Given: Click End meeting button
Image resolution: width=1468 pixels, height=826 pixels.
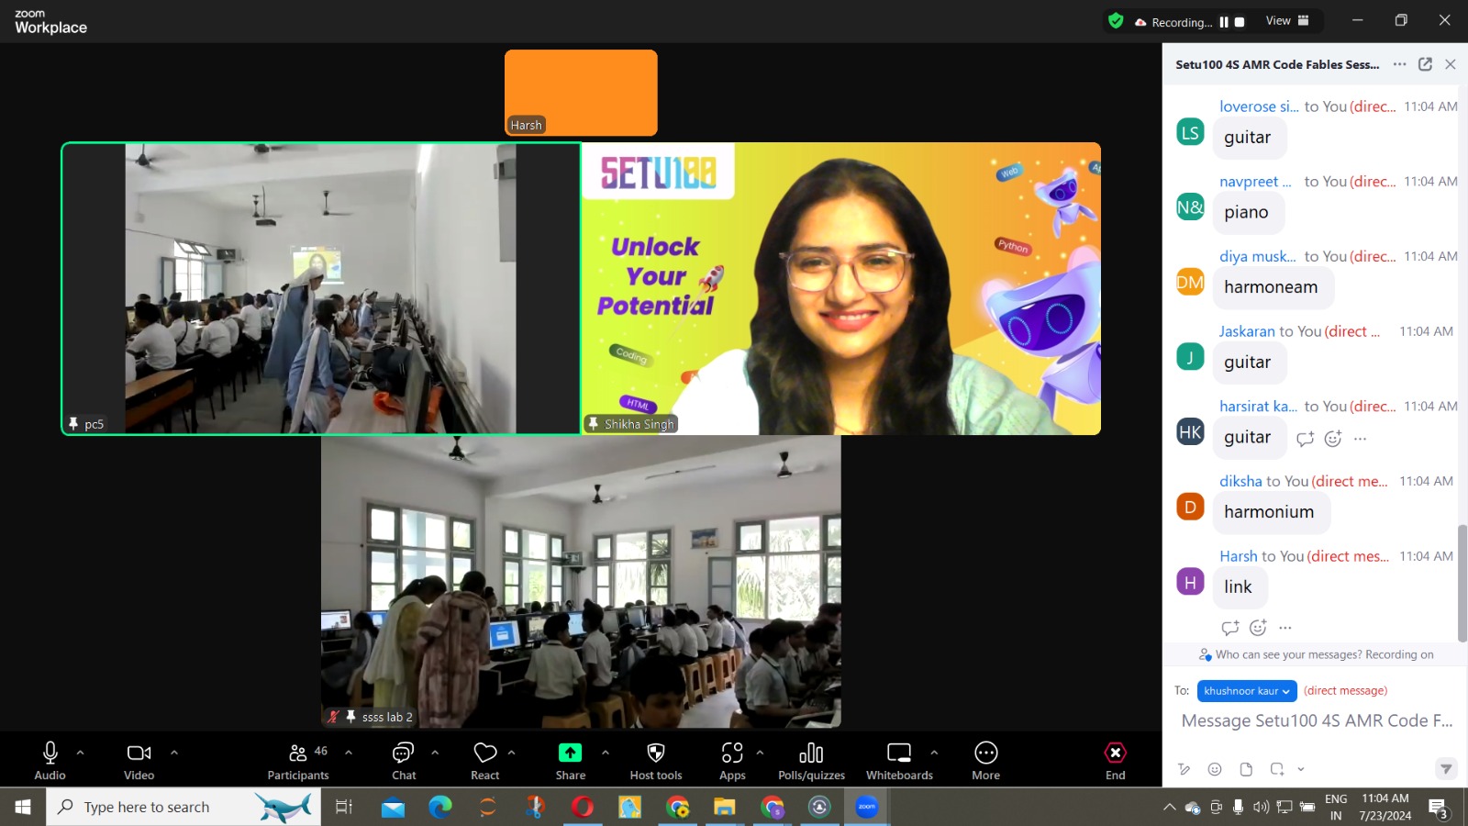Looking at the screenshot, I should pos(1115,761).
